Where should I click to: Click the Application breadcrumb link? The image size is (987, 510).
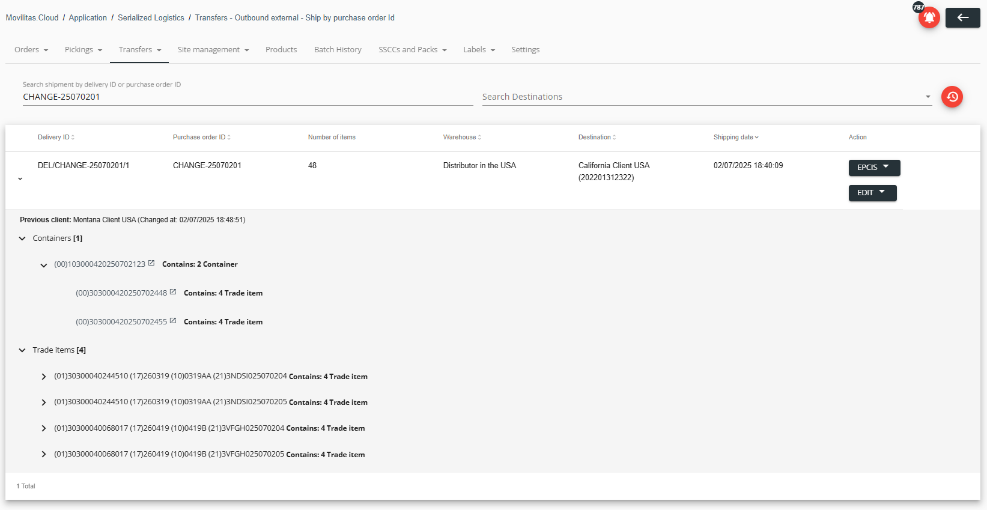coord(88,18)
